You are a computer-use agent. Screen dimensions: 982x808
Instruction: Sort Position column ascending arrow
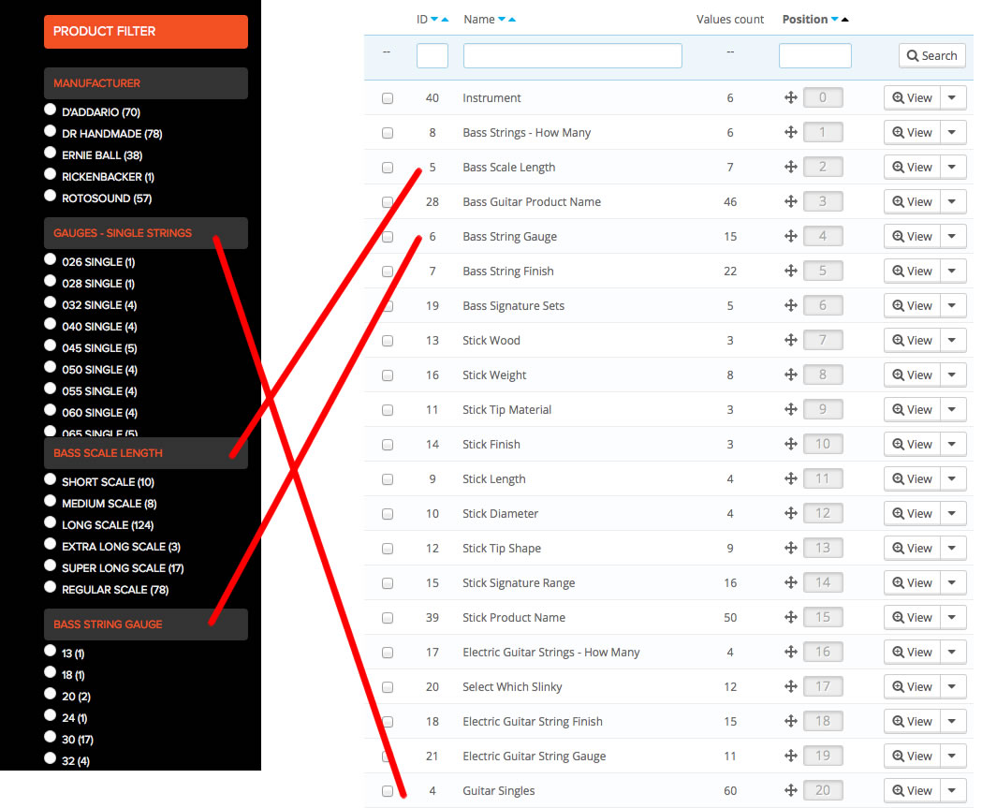pyautogui.click(x=844, y=20)
